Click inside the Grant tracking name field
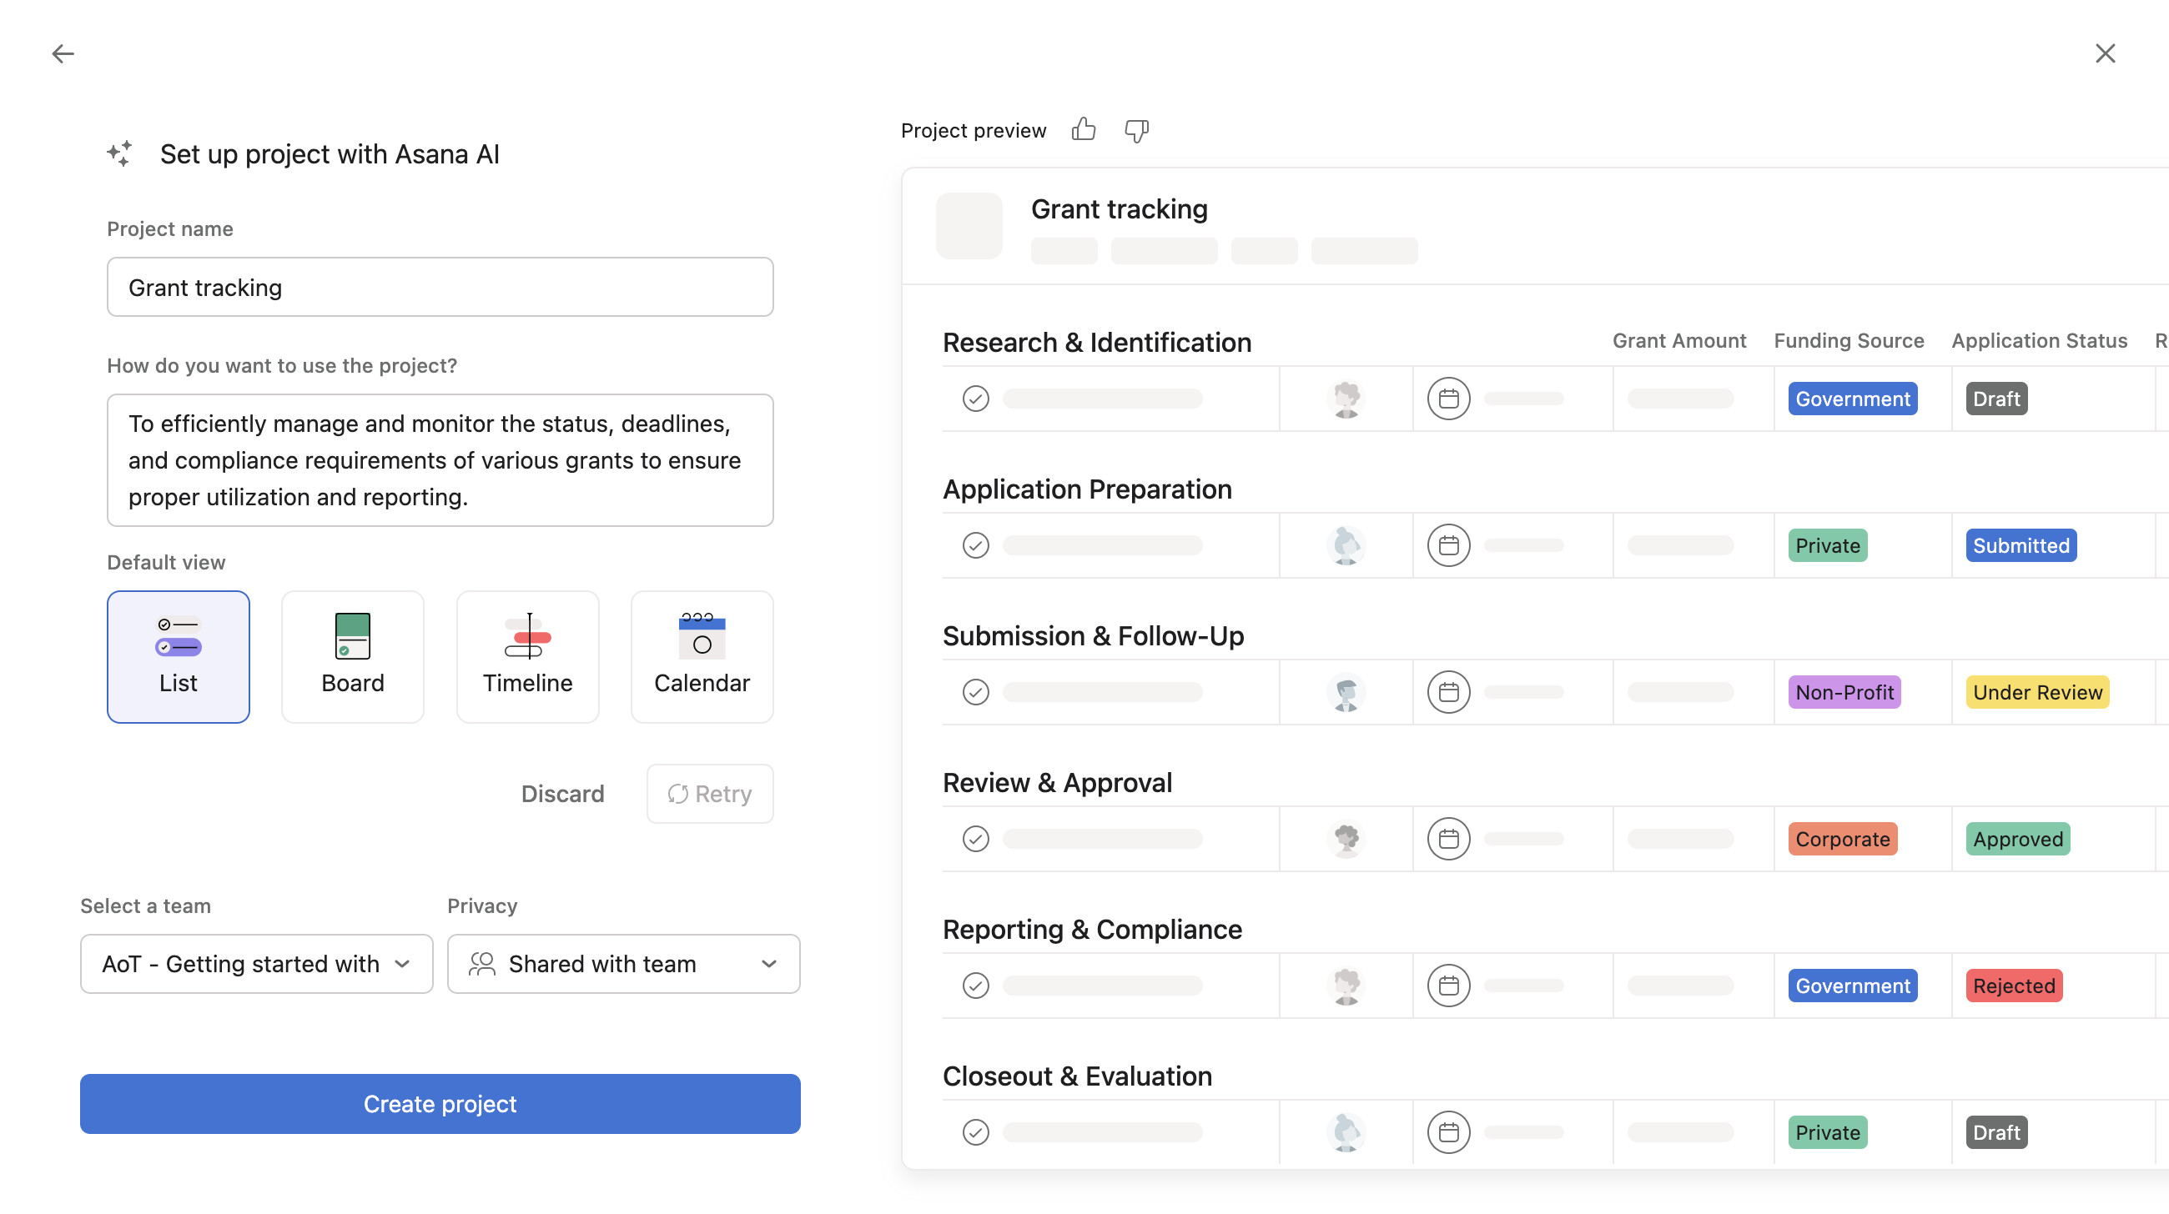 440,287
